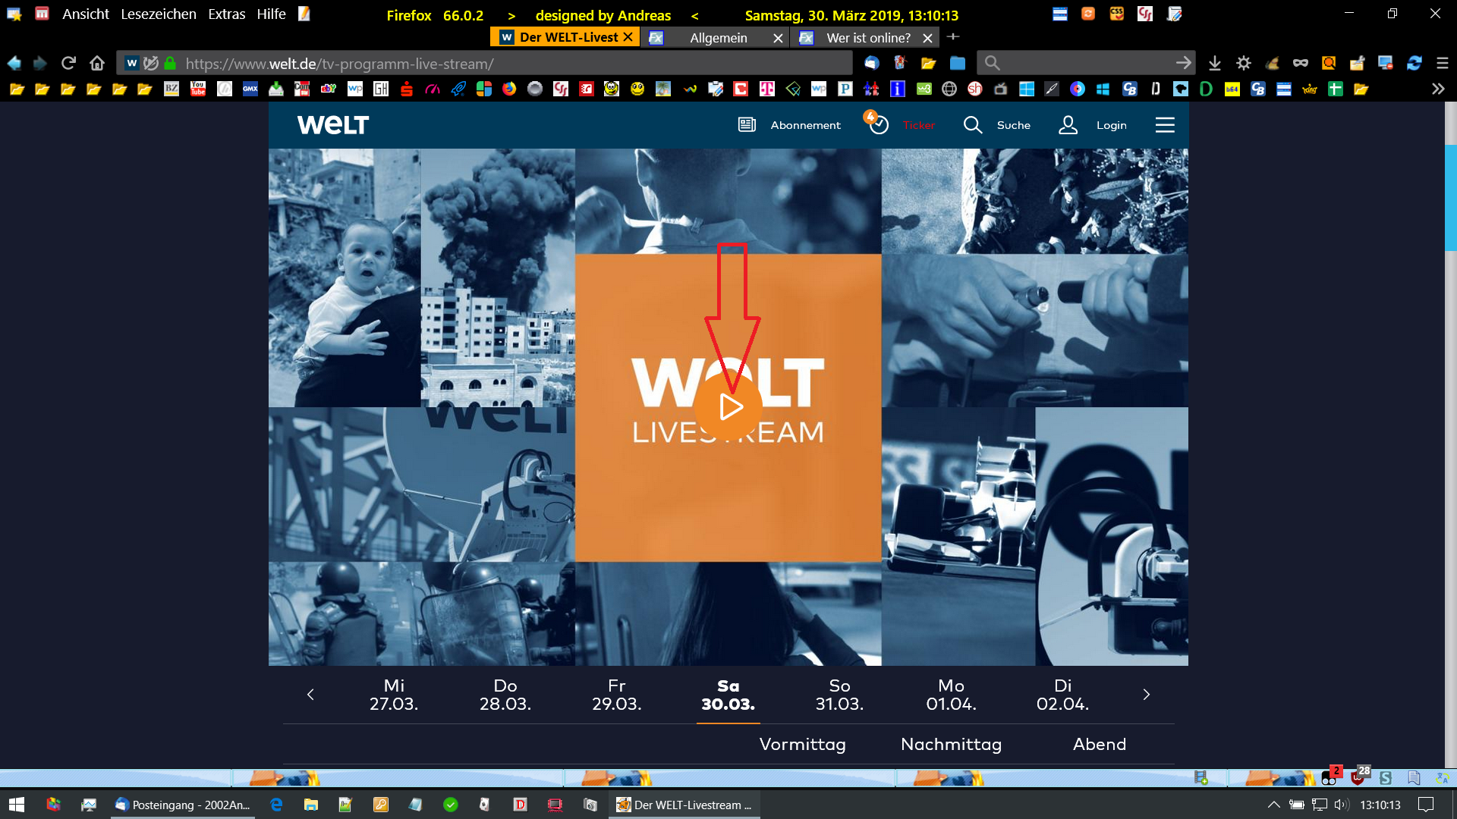Open Firefox downloads arrow
The height and width of the screenshot is (819, 1457).
[x=1214, y=63]
